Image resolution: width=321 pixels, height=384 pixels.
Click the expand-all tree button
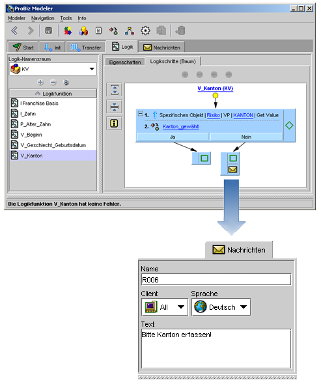click(x=115, y=90)
